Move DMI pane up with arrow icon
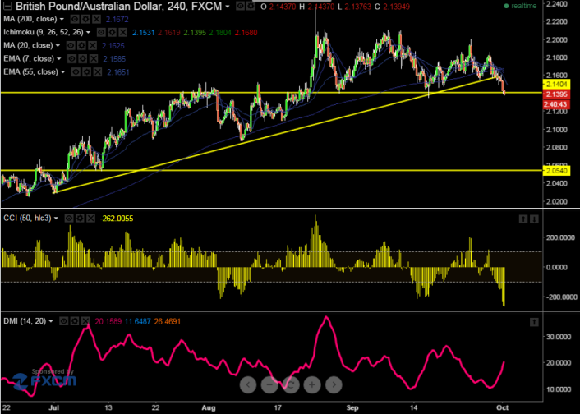Screen dimensions: 580x414 534,322
